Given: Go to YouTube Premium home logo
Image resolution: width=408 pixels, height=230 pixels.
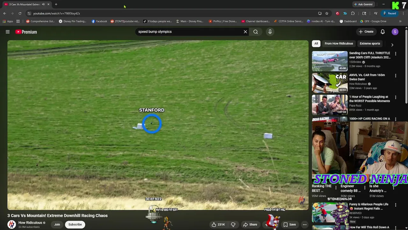Looking at the screenshot, I should coord(26,32).
